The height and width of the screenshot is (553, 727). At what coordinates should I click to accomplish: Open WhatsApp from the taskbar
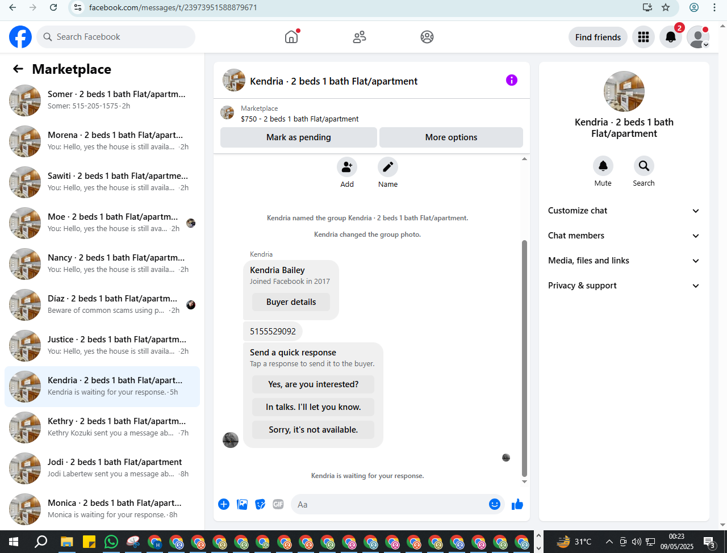click(111, 542)
